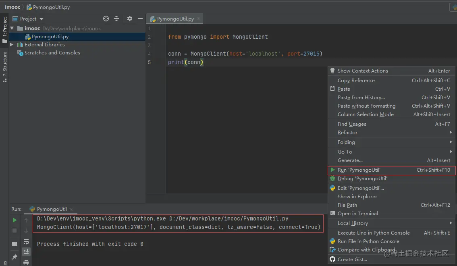
Task: Open the Refactor submenu
Action: (x=391, y=132)
